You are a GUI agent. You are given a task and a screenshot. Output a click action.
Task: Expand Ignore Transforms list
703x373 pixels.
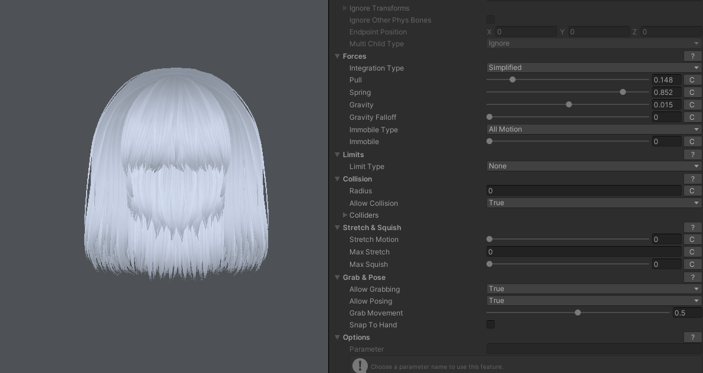coord(345,8)
